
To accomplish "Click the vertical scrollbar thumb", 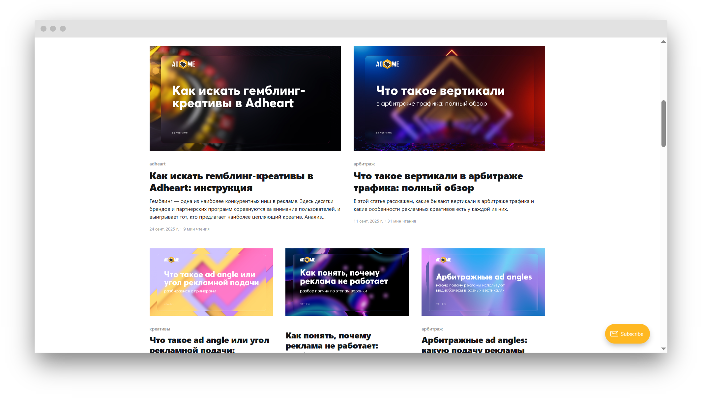I will (663, 123).
